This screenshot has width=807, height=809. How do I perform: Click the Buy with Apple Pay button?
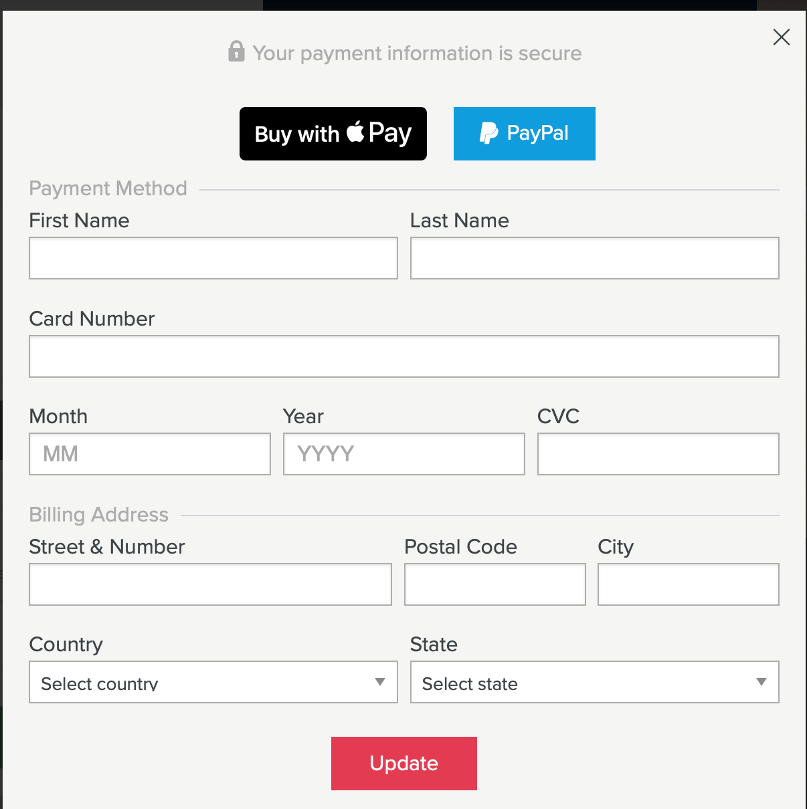pos(333,134)
